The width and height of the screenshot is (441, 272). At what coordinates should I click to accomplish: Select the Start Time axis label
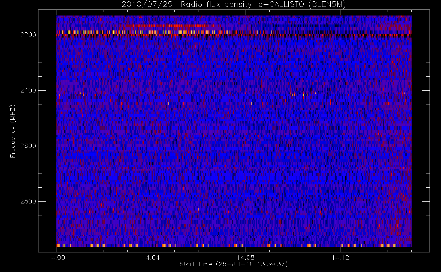pyautogui.click(x=234, y=264)
